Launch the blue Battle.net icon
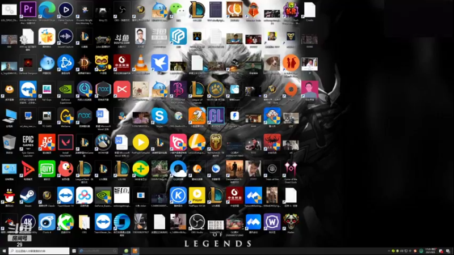 pyautogui.click(x=66, y=63)
